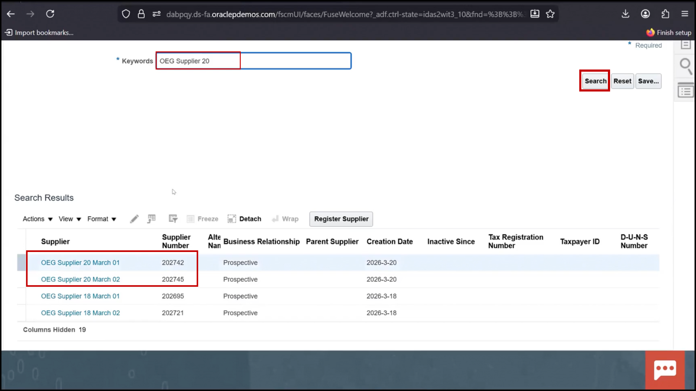Click Prospective in the 202721 row

tap(240, 313)
